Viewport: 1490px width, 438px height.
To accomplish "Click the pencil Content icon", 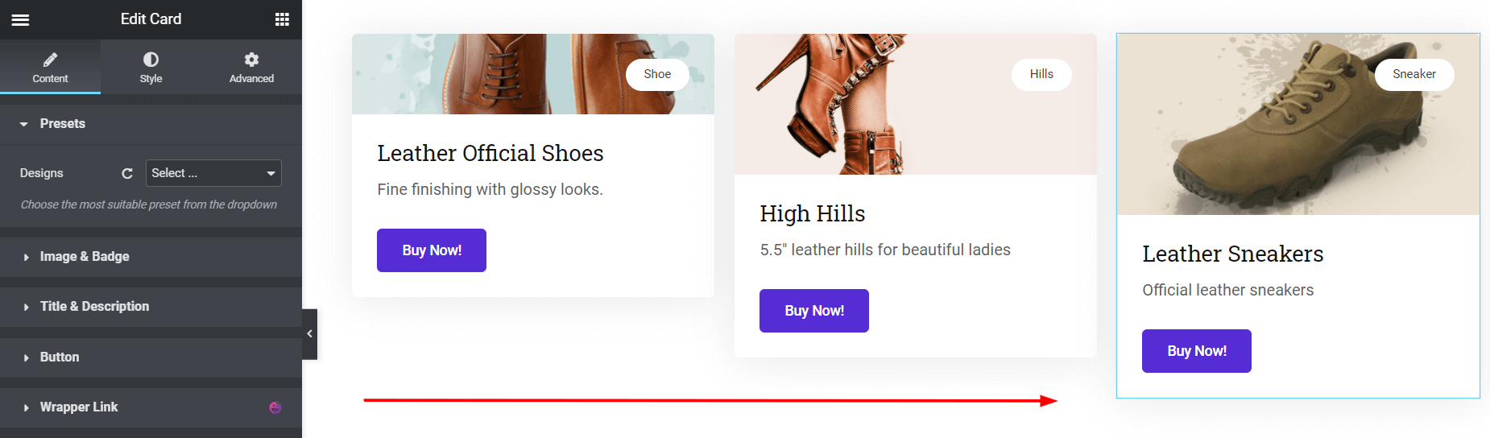I will 50,60.
